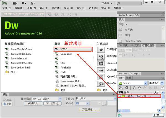166x118 pixels.
Task: Click the horizontal rule insert icon
Action: pyautogui.click(x=120, y=30)
